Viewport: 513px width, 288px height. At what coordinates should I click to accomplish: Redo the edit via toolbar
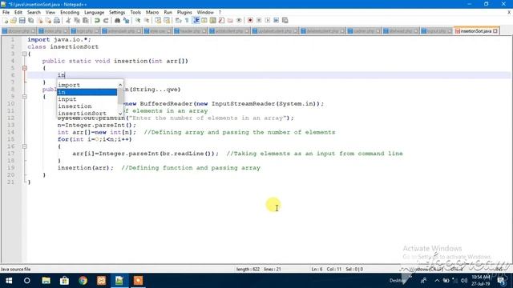click(106, 20)
